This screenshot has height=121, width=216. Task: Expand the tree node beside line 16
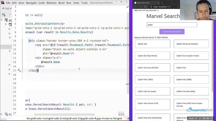(x=9, y=65)
